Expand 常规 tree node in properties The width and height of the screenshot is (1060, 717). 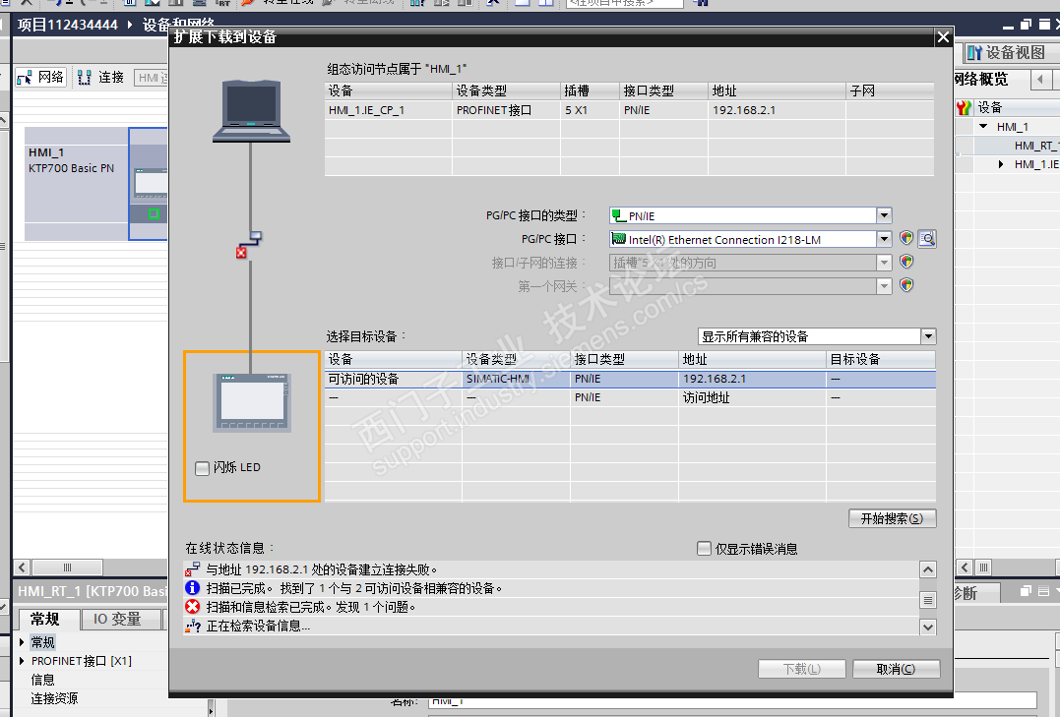(22, 642)
